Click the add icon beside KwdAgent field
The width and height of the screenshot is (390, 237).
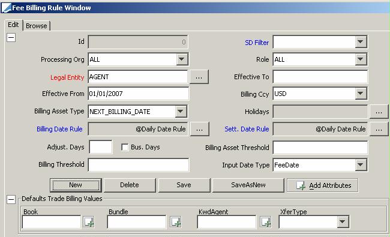click(x=265, y=222)
